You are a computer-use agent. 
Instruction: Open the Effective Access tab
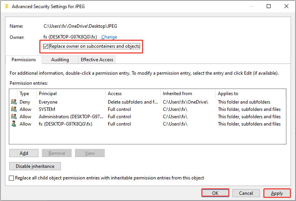[x=97, y=60]
